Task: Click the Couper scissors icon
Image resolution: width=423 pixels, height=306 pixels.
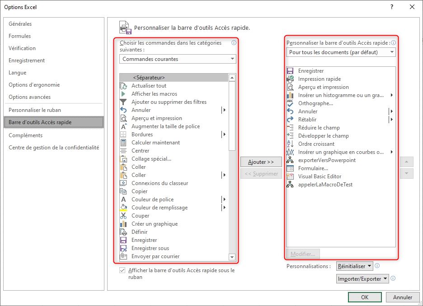Action: point(123,216)
